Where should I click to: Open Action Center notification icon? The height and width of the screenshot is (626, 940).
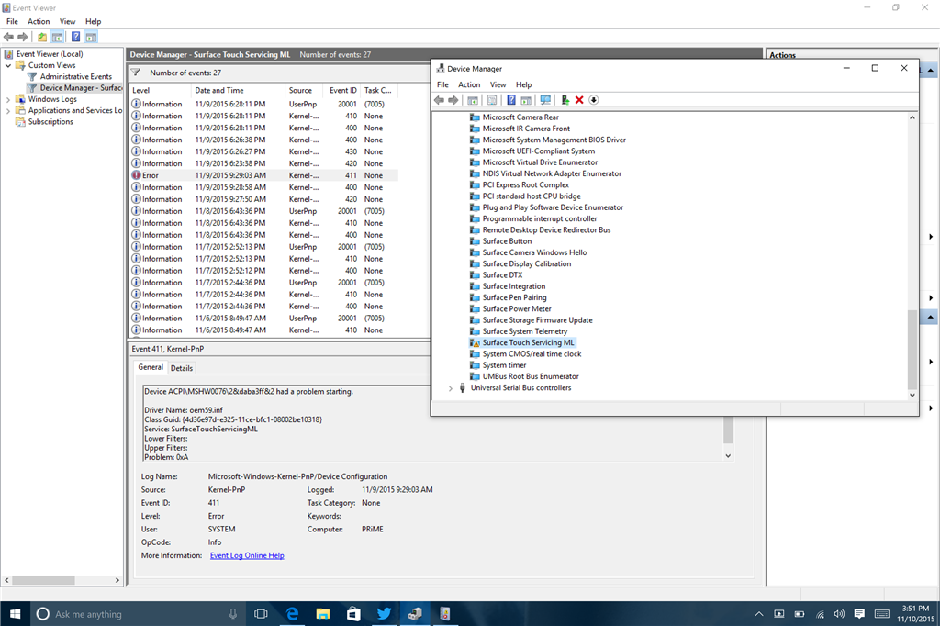pos(859,614)
